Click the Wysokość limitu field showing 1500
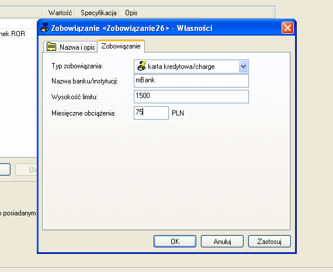The height and width of the screenshot is (272, 333). pyautogui.click(x=191, y=96)
